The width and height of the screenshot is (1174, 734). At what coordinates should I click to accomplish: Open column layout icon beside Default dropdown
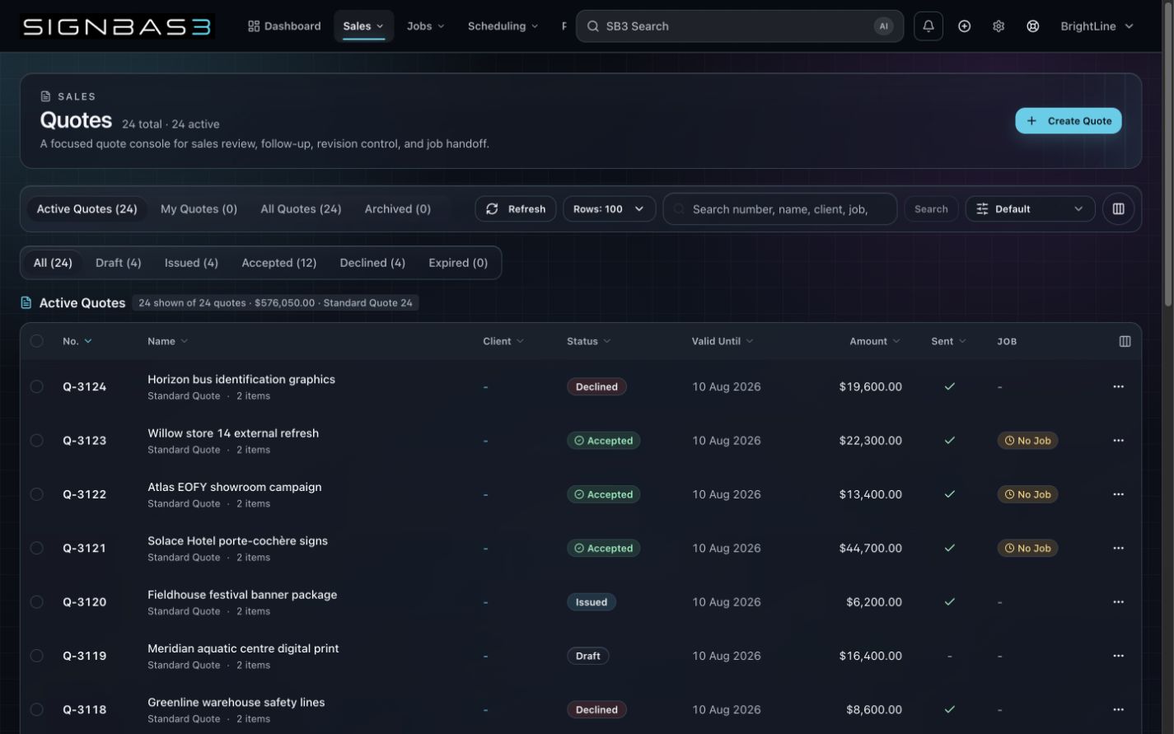click(x=1118, y=209)
